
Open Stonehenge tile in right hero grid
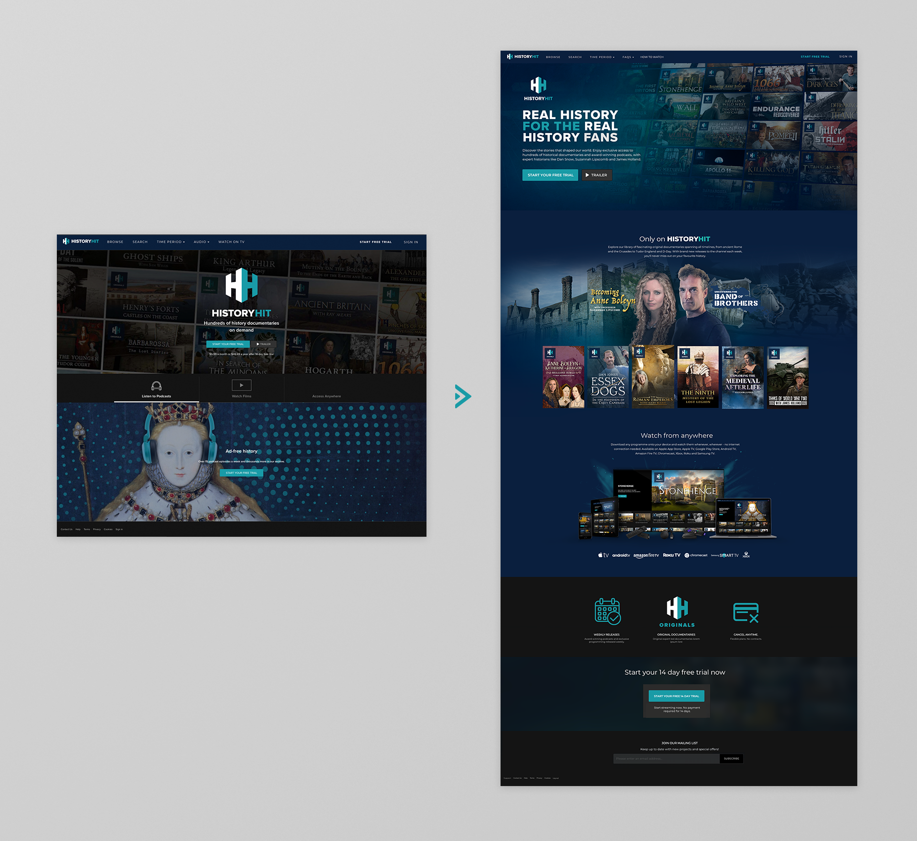pyautogui.click(x=681, y=79)
